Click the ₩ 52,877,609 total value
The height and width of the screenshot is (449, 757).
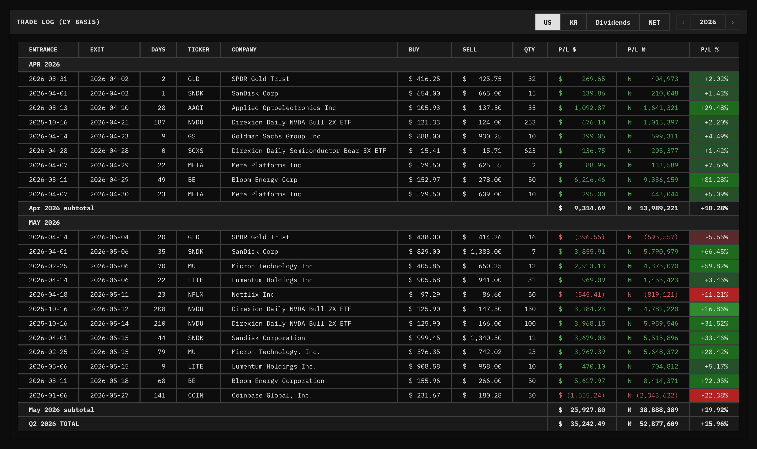tap(653, 424)
